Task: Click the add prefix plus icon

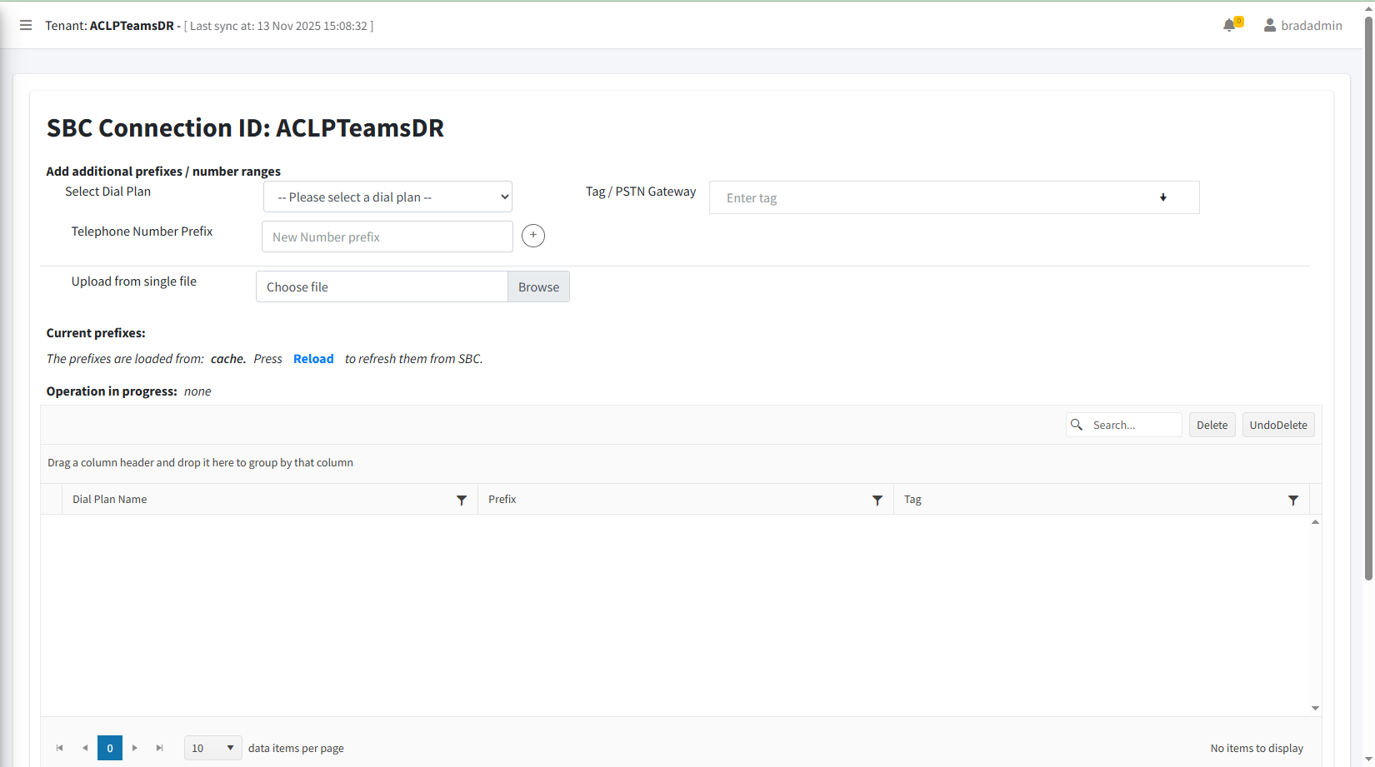Action: pyautogui.click(x=533, y=236)
